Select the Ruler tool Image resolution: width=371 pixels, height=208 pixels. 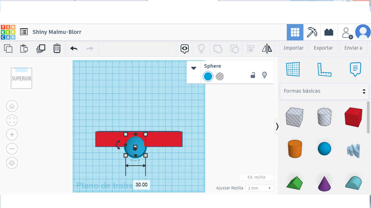coord(324,70)
